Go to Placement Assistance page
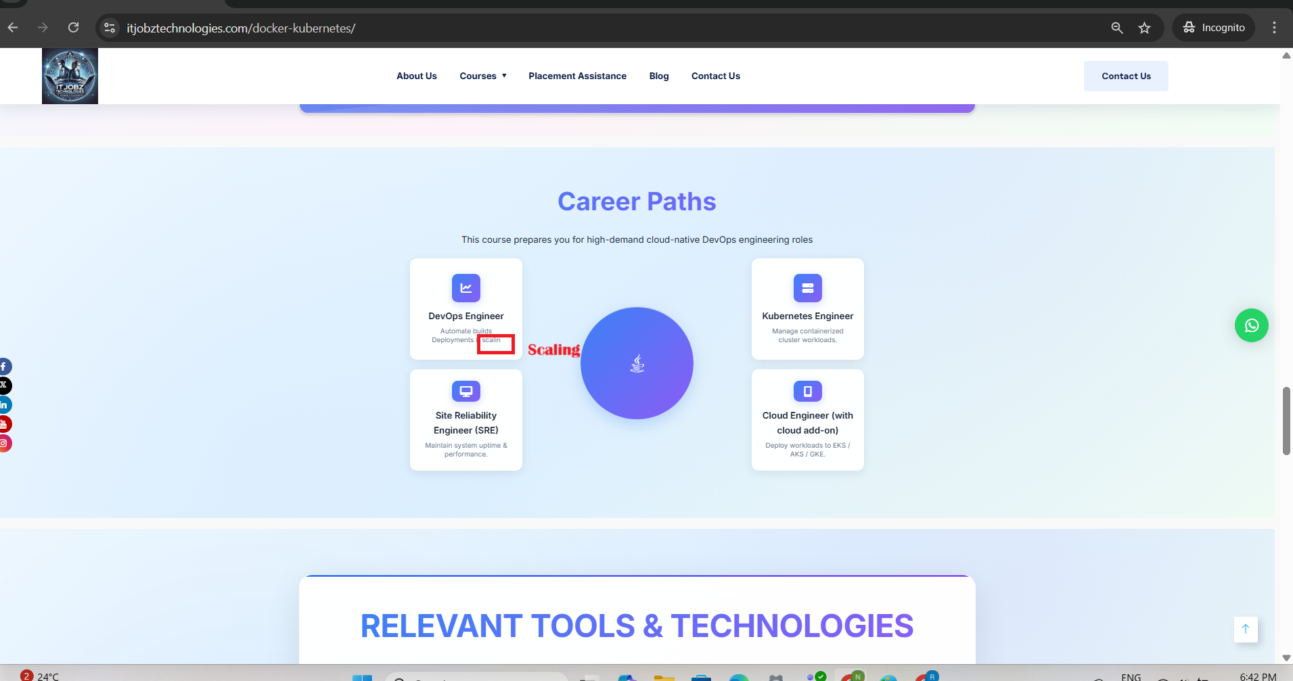Screen dimensions: 1293x681 (577, 76)
